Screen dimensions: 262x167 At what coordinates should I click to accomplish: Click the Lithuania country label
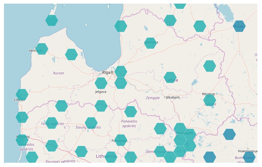pos(106,156)
